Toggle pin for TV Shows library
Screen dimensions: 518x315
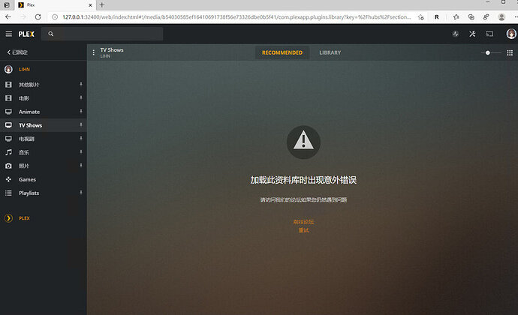tap(81, 124)
